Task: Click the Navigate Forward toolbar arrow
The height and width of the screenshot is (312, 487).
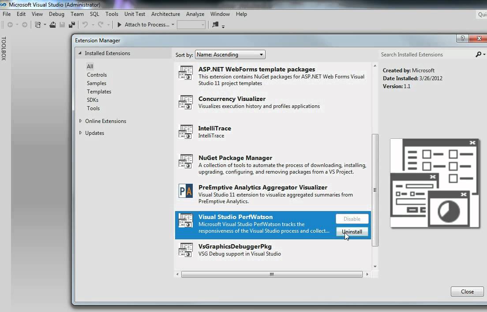Action: point(24,25)
